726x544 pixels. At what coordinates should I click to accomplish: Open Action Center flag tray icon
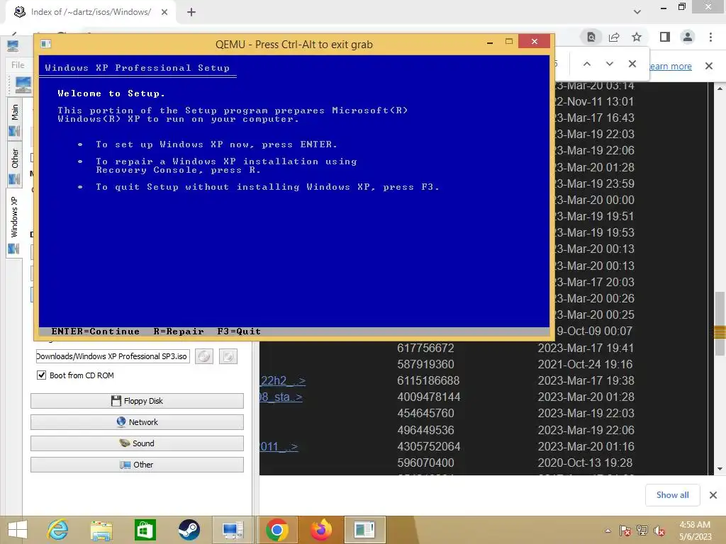click(x=625, y=531)
